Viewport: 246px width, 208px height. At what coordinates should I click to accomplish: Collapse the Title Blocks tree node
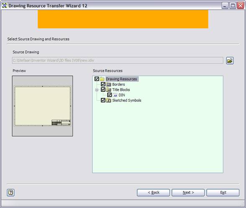tap(97, 90)
